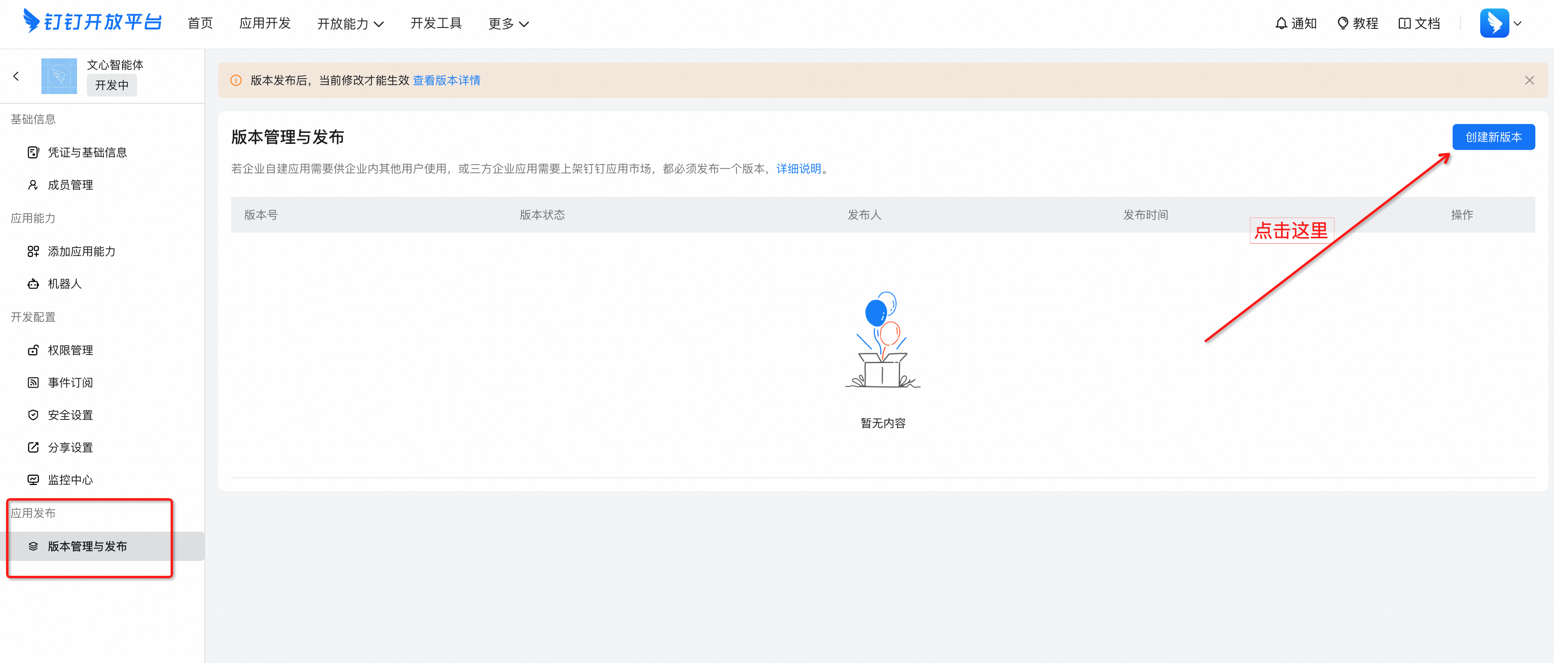This screenshot has height=663, width=1554.
Task: Open the 开发工具 menu item
Action: [436, 24]
